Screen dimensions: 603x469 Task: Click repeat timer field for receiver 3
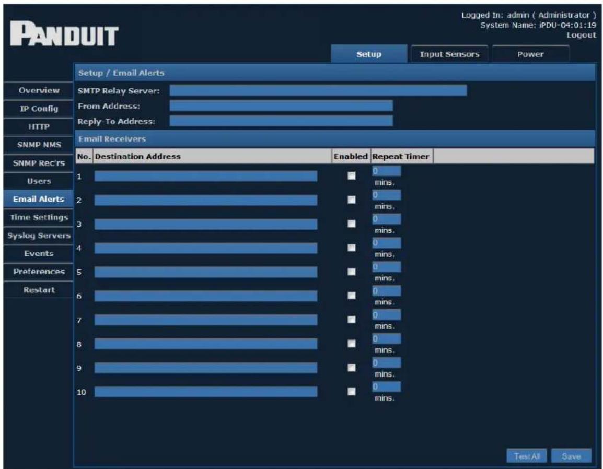[387, 219]
